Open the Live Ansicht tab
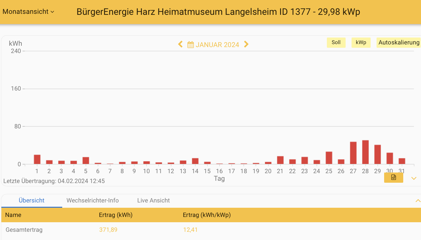 (153, 200)
